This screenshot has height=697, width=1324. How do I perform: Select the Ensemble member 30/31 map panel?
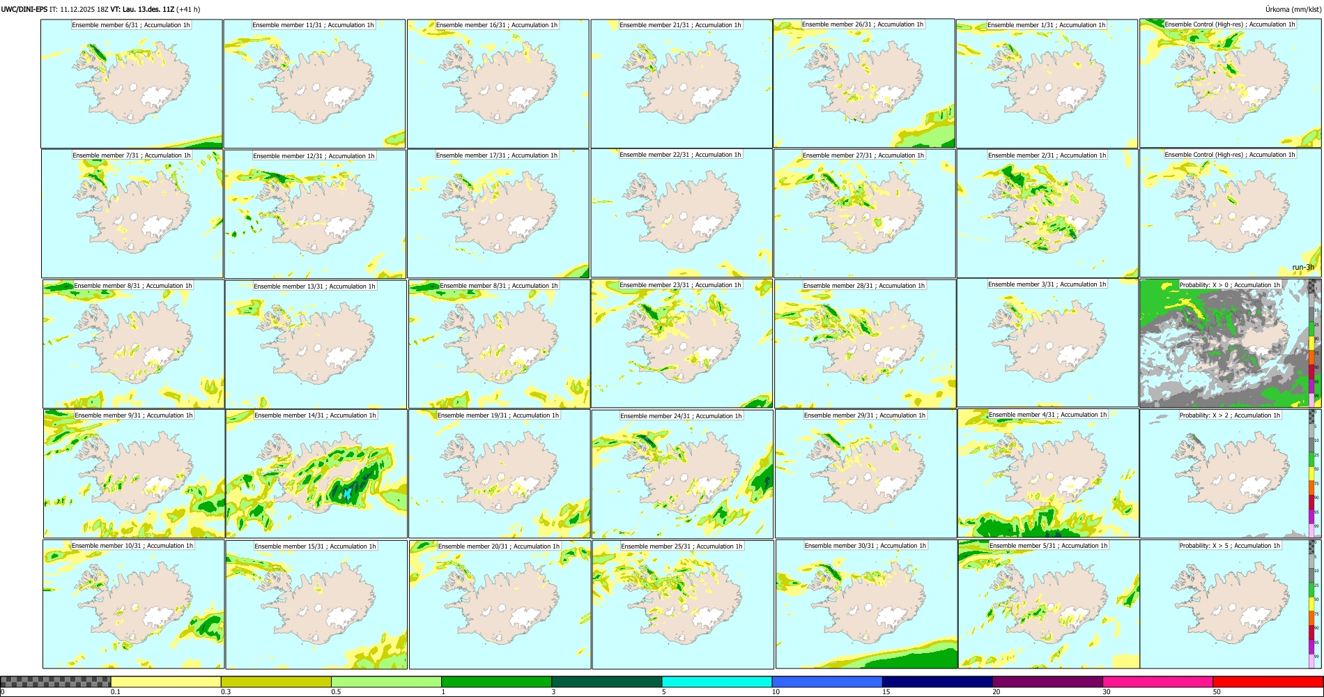(x=867, y=604)
